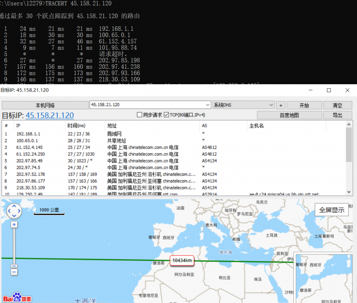Screen dimensions: 357x303
Task: Click the 时间(ms) column header
Action: 77,126
